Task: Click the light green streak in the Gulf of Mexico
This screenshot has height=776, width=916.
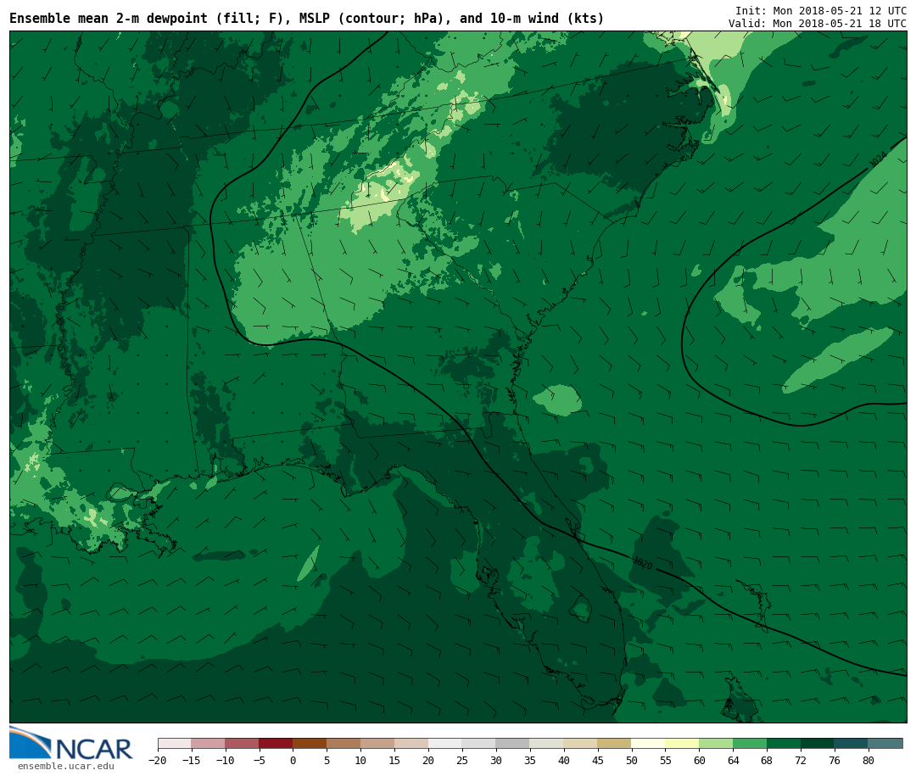Action: 308,564
